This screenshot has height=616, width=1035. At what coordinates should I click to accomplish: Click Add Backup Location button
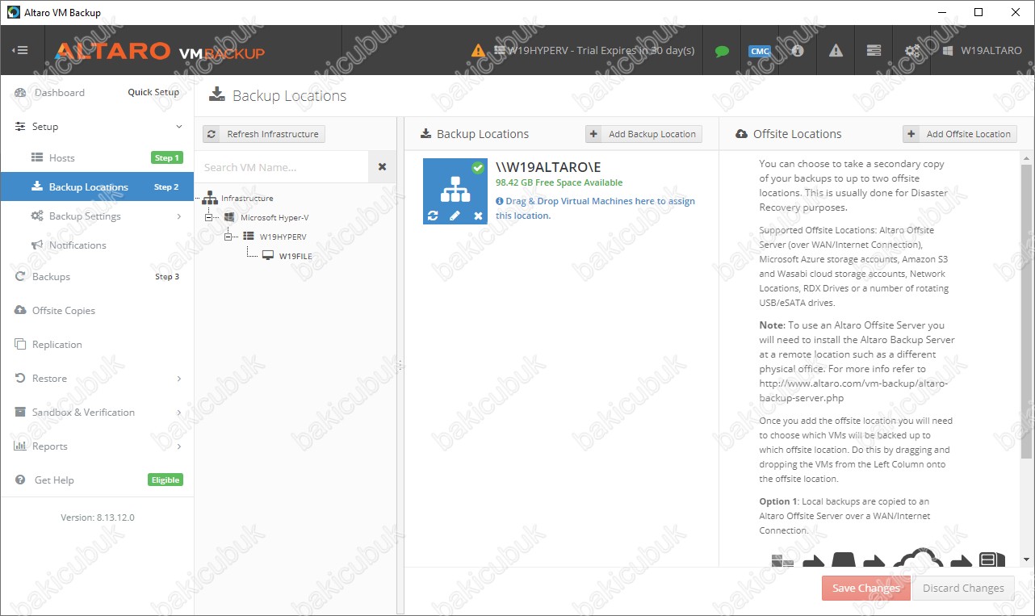click(643, 134)
